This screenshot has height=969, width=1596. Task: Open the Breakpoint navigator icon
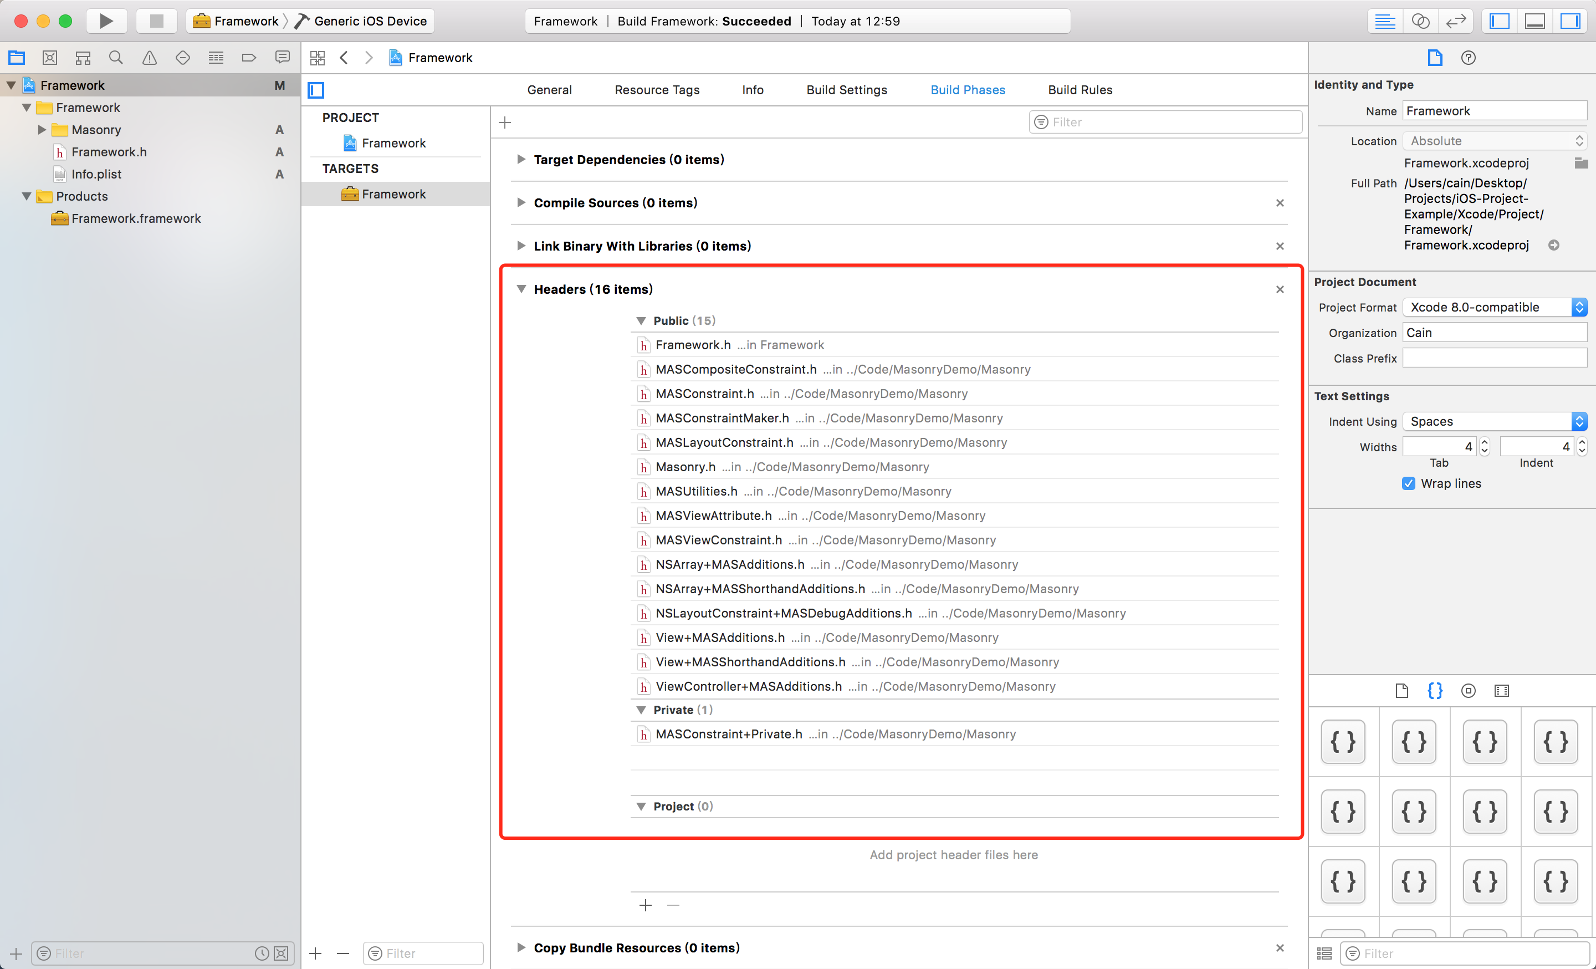pos(249,58)
